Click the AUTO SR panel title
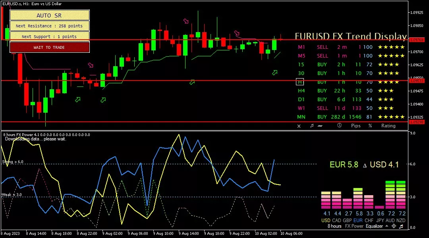Viewport: 429px width, 238px height. 50,15
